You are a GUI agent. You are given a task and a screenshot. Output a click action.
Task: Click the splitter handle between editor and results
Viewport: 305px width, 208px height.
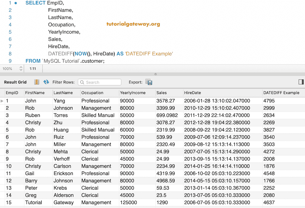click(155, 74)
